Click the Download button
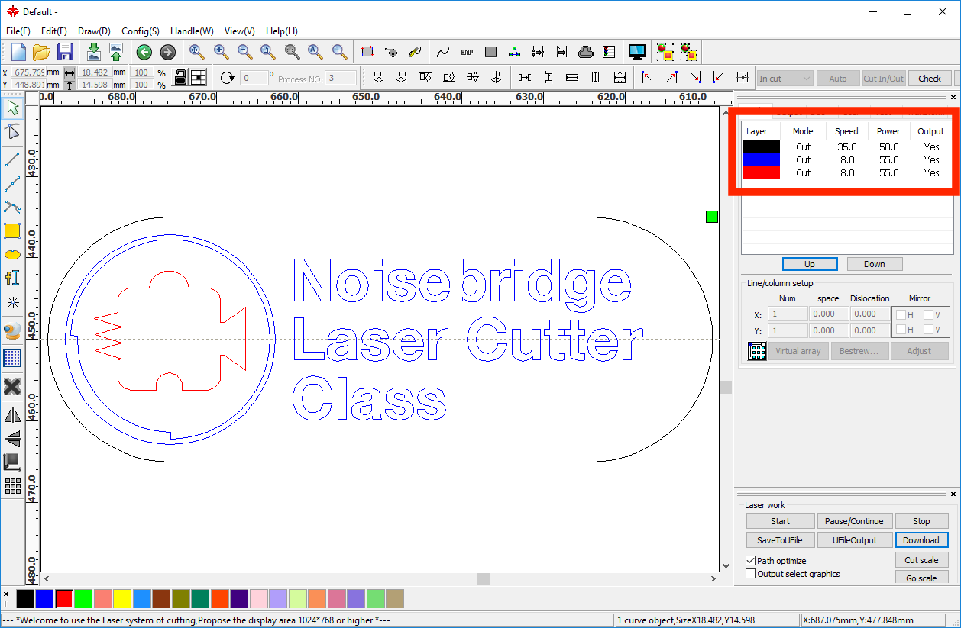This screenshot has height=628, width=961. tap(921, 540)
